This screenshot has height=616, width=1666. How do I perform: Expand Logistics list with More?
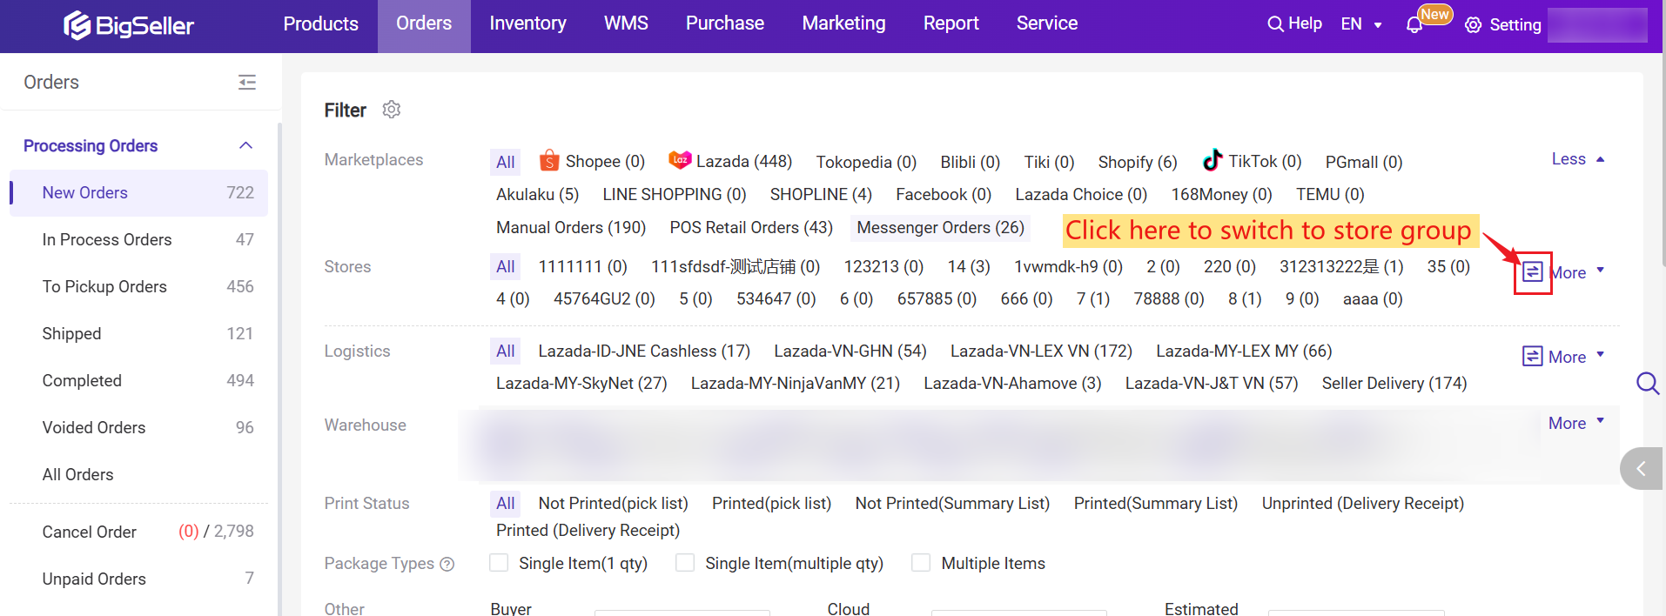(x=1576, y=357)
